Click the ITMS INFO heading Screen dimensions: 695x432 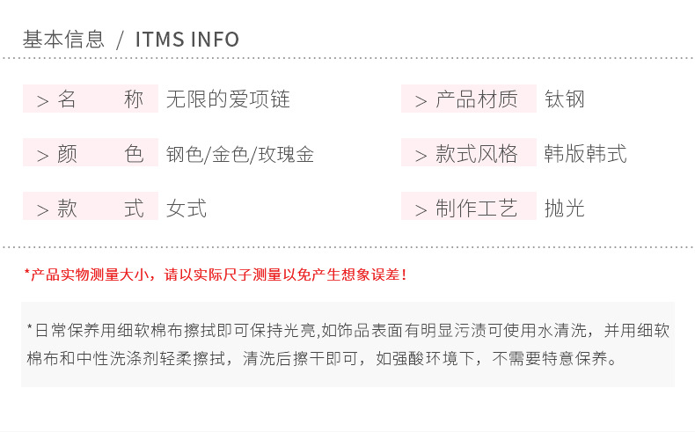187,40
